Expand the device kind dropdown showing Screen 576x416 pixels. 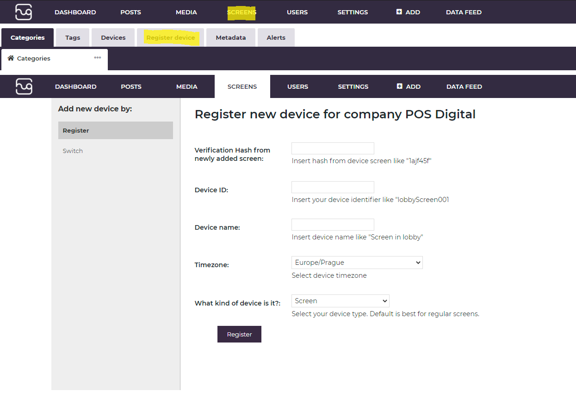341,301
